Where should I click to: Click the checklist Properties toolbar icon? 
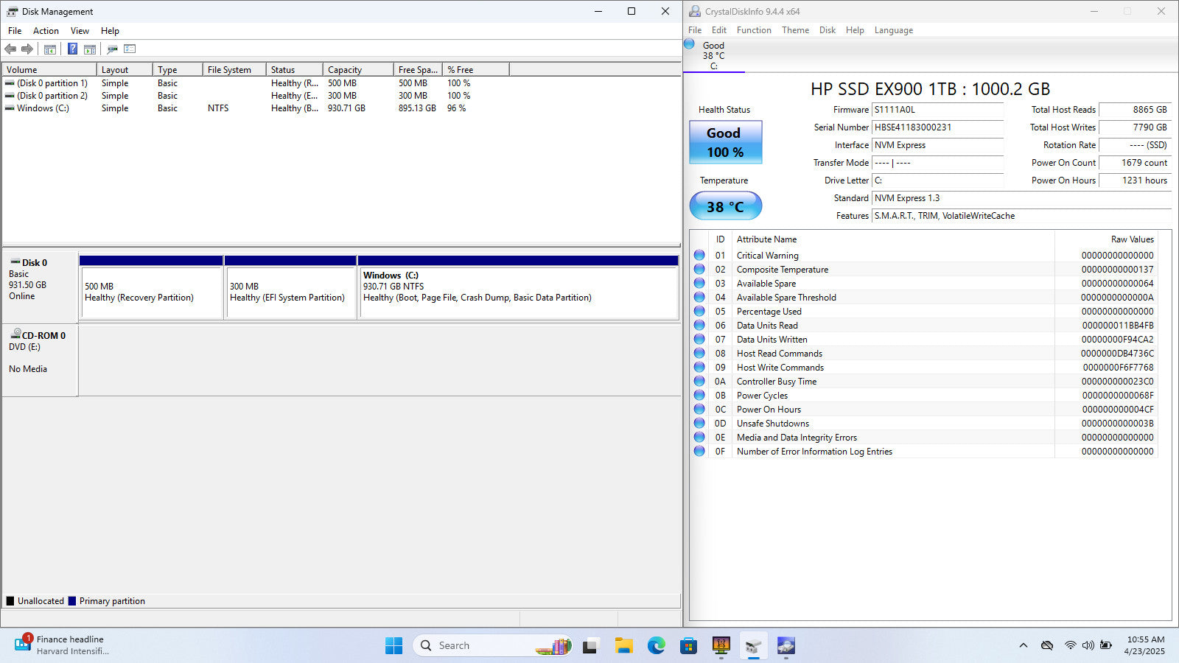(130, 49)
